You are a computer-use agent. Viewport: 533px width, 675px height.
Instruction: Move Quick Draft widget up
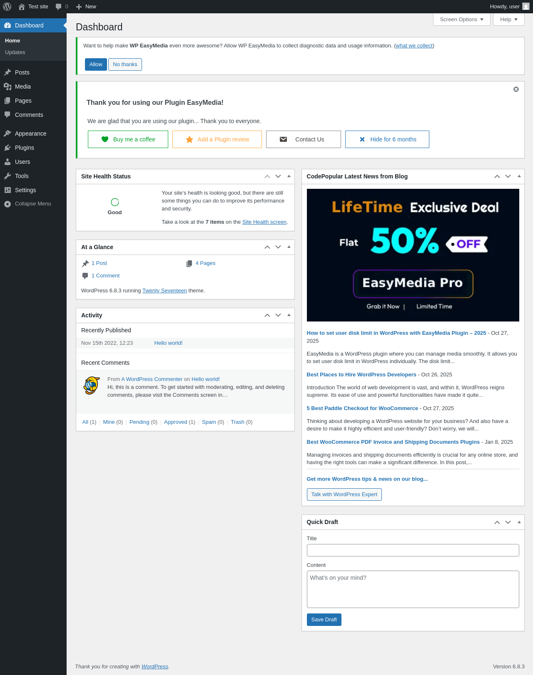tap(497, 522)
